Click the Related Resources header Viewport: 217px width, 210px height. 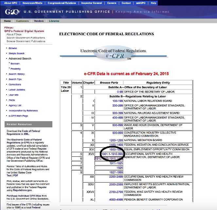pos(28,124)
